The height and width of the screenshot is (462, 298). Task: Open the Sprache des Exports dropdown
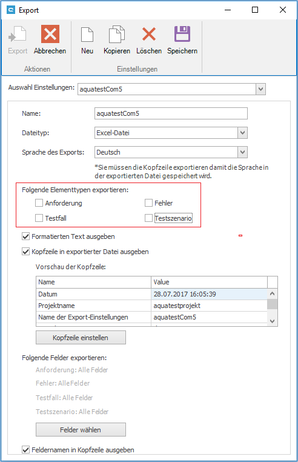(242, 152)
